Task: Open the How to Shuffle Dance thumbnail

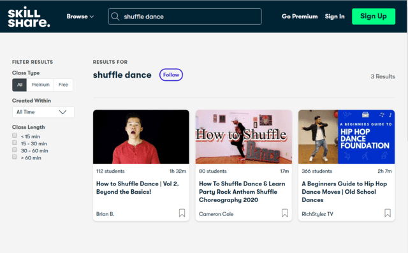Action: point(244,137)
